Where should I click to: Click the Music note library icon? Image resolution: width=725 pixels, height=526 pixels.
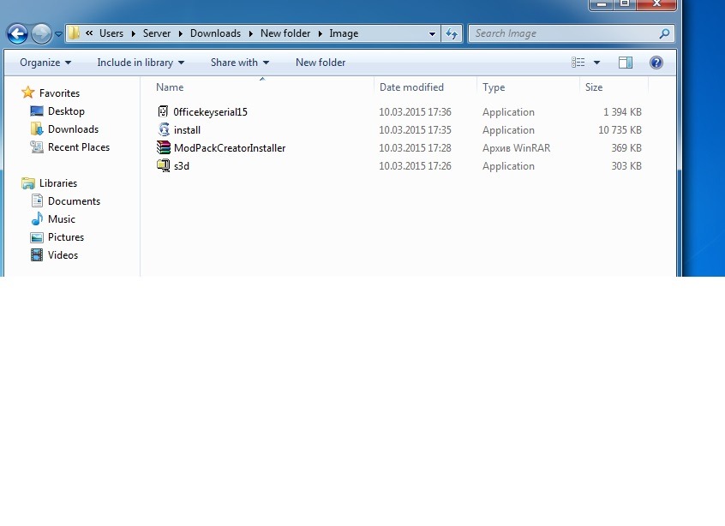point(37,218)
